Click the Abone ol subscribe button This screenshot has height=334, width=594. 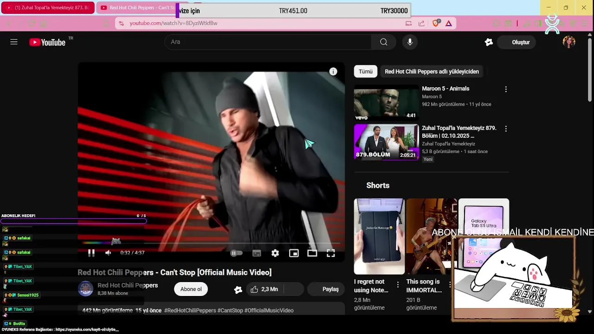(x=191, y=289)
